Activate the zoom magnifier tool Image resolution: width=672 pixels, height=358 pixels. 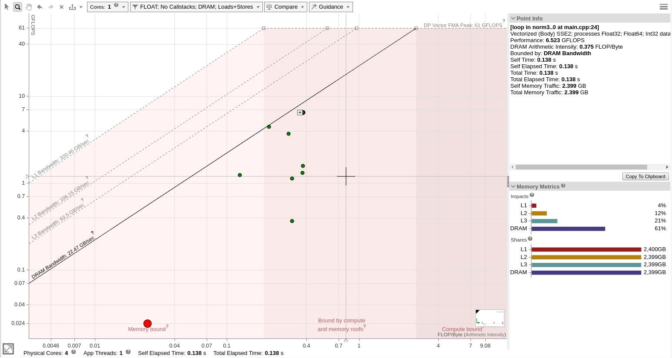click(17, 7)
